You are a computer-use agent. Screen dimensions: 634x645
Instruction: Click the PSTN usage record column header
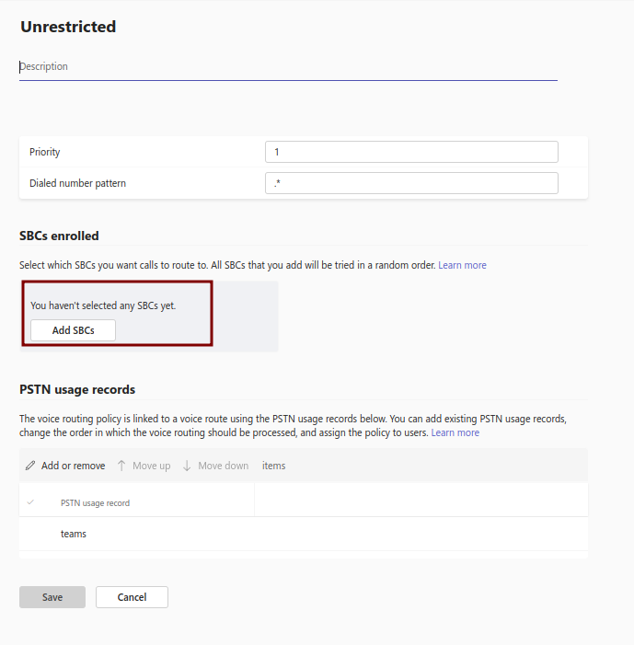tap(95, 503)
